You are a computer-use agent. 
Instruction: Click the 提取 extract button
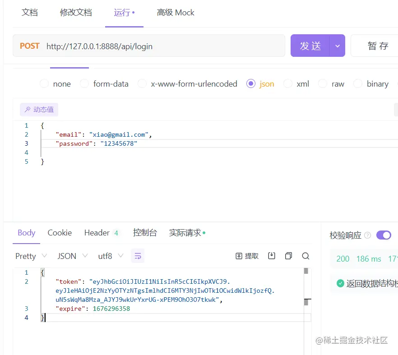(x=247, y=256)
